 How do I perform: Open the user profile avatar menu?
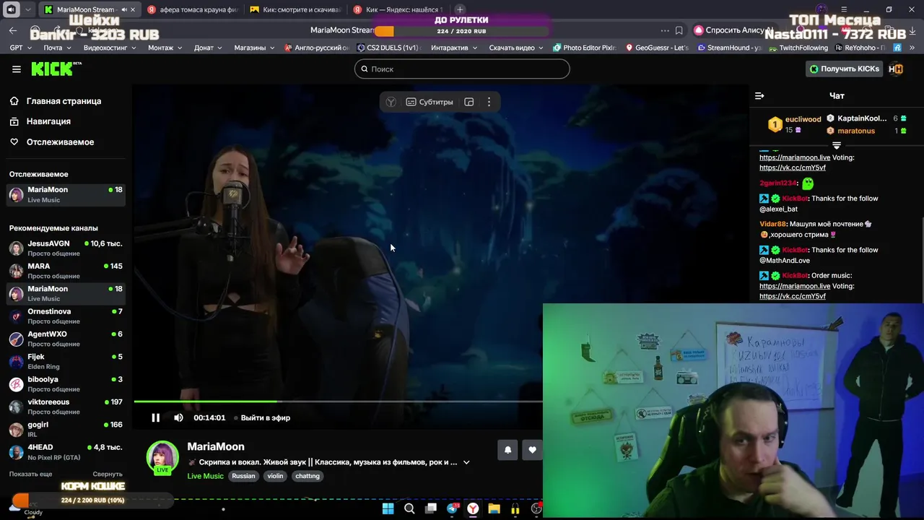point(896,69)
